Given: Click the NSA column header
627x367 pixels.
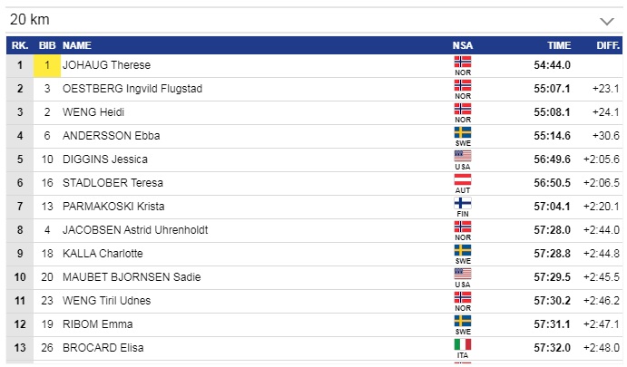Looking at the screenshot, I should coord(462,44).
